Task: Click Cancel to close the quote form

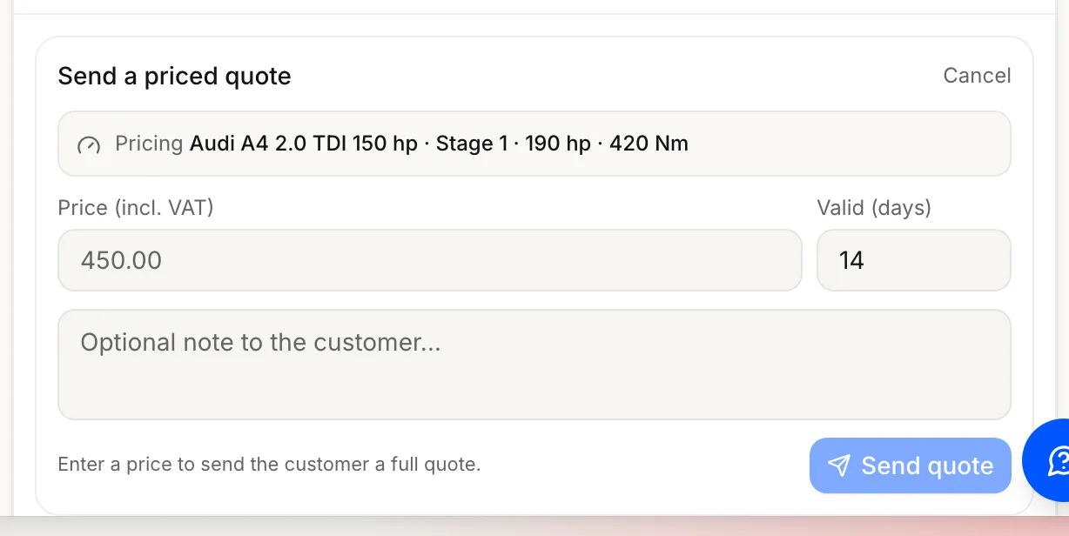Action: coord(977,76)
